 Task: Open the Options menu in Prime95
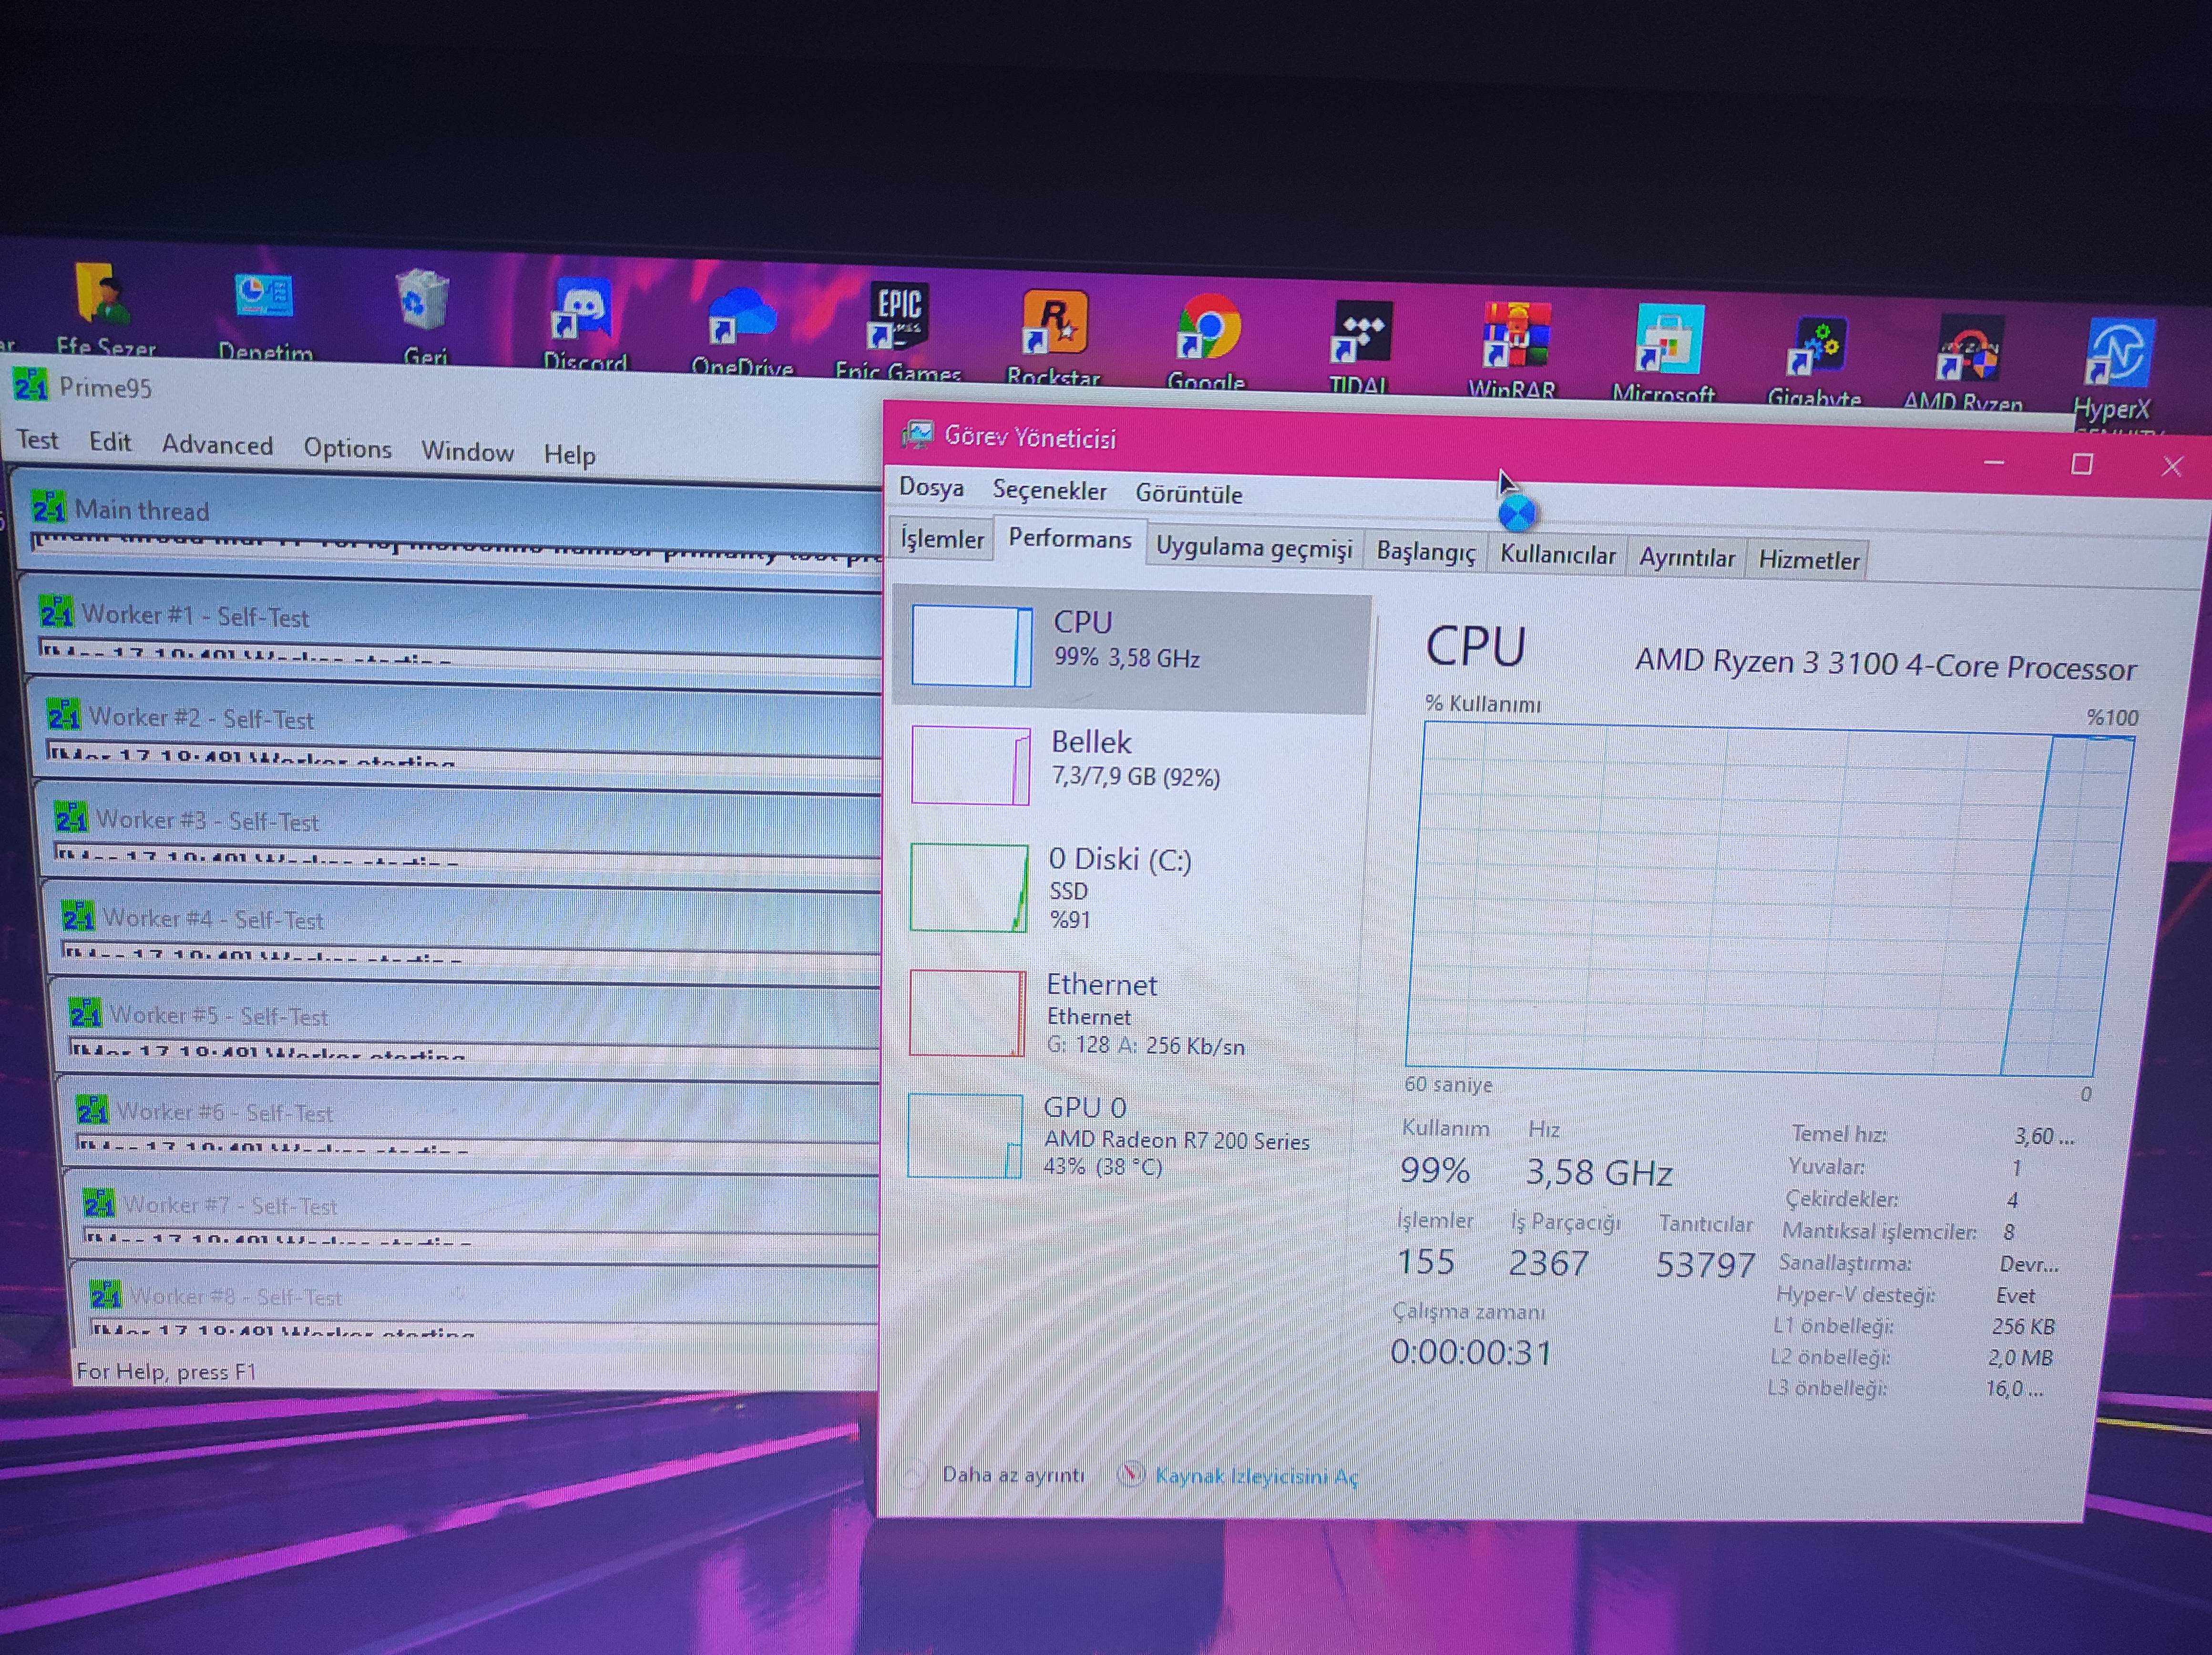[347, 448]
